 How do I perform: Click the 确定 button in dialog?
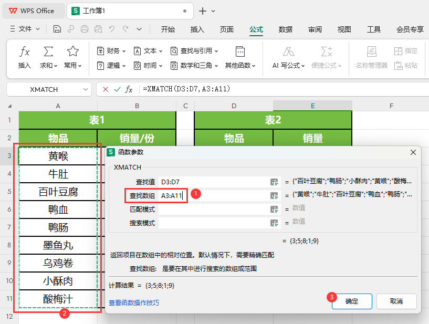pos(352,301)
